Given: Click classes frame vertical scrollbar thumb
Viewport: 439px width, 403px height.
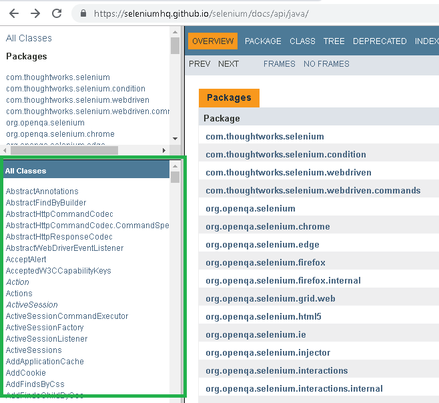Looking at the screenshot, I should 175,177.
